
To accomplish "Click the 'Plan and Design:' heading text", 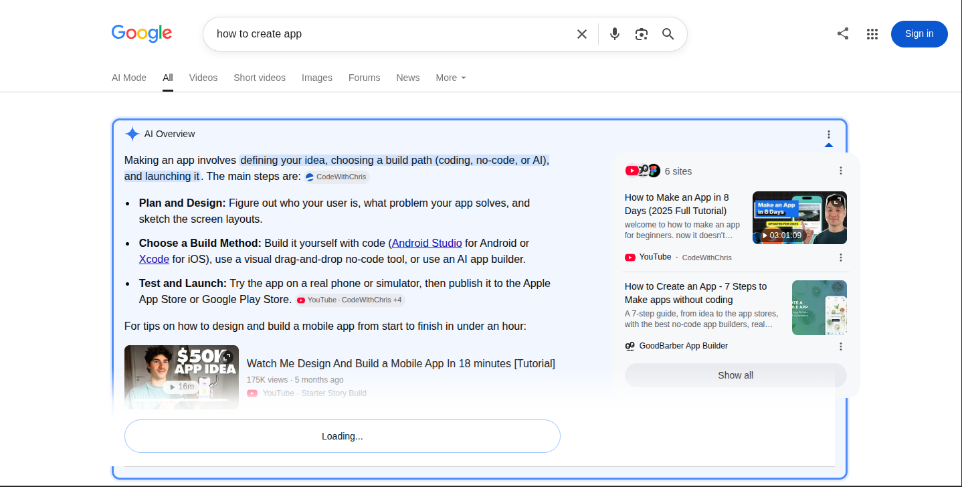I will [183, 203].
